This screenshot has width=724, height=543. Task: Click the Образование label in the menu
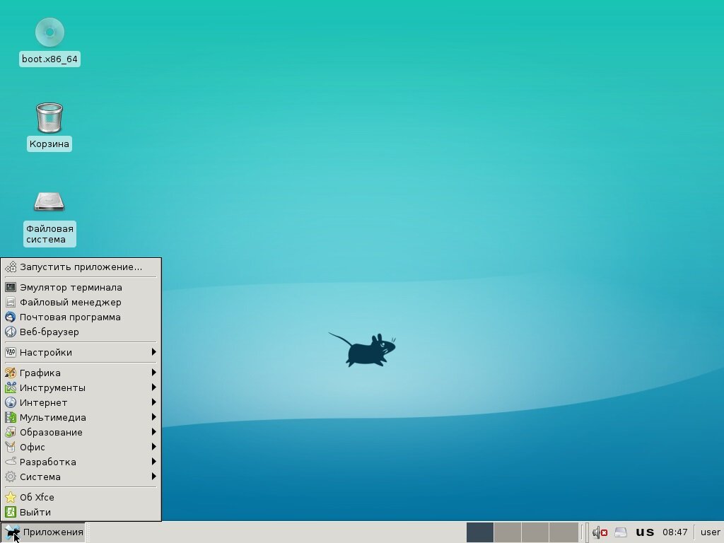(x=51, y=432)
